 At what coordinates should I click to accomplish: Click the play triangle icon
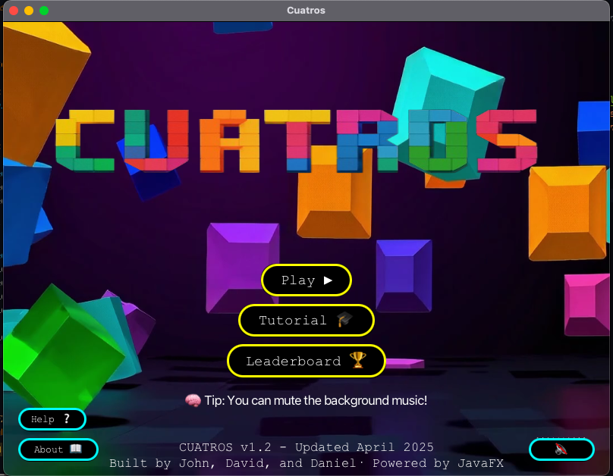pos(328,280)
